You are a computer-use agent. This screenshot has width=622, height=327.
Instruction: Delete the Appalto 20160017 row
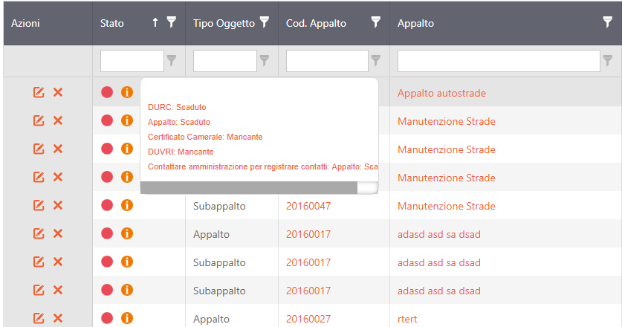pos(58,233)
